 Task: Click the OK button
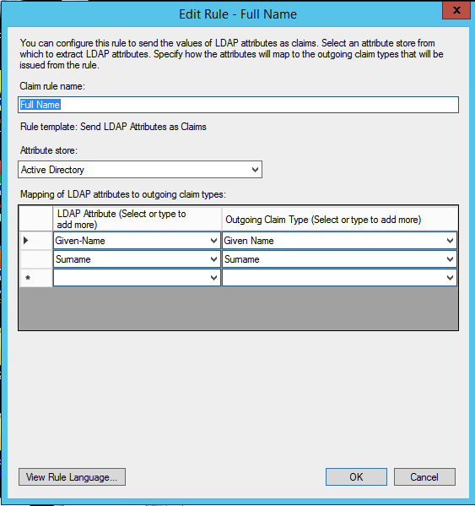pyautogui.click(x=356, y=476)
